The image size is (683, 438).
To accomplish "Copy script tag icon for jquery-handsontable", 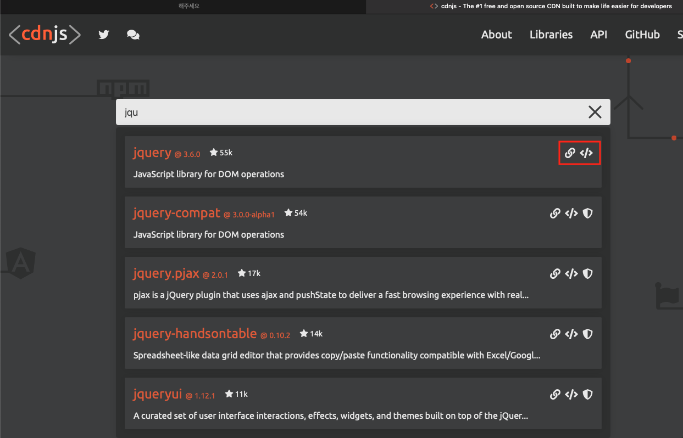I will pyautogui.click(x=571, y=334).
